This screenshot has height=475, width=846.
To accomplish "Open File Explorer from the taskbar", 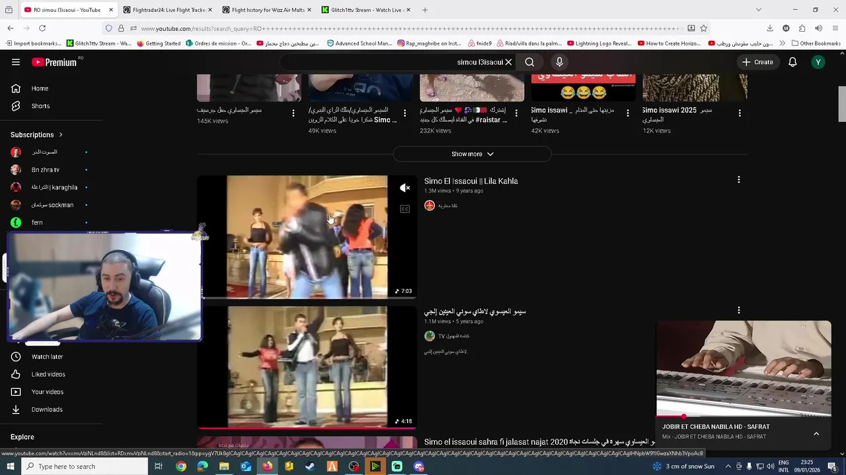I will pos(224,466).
